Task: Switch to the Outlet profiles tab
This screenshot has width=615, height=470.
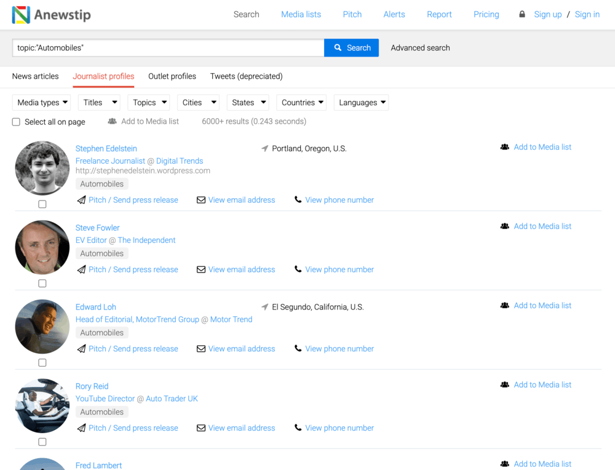Action: pyautogui.click(x=172, y=76)
